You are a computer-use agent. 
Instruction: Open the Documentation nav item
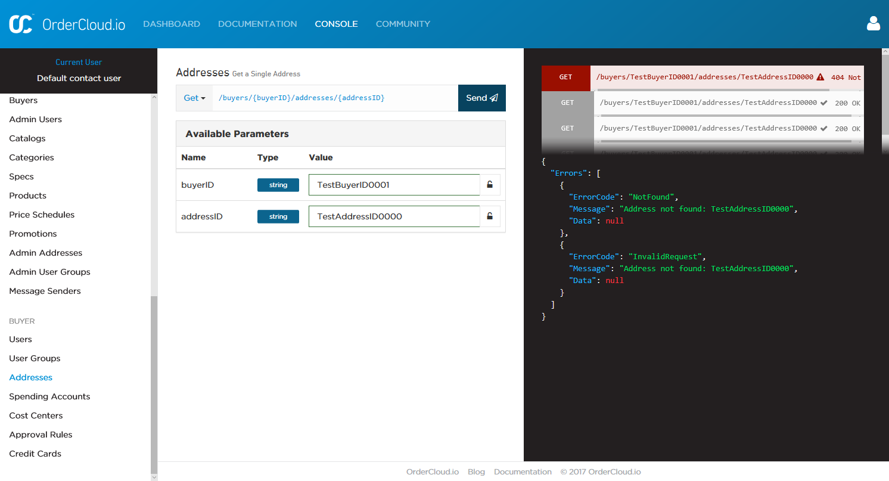[257, 24]
